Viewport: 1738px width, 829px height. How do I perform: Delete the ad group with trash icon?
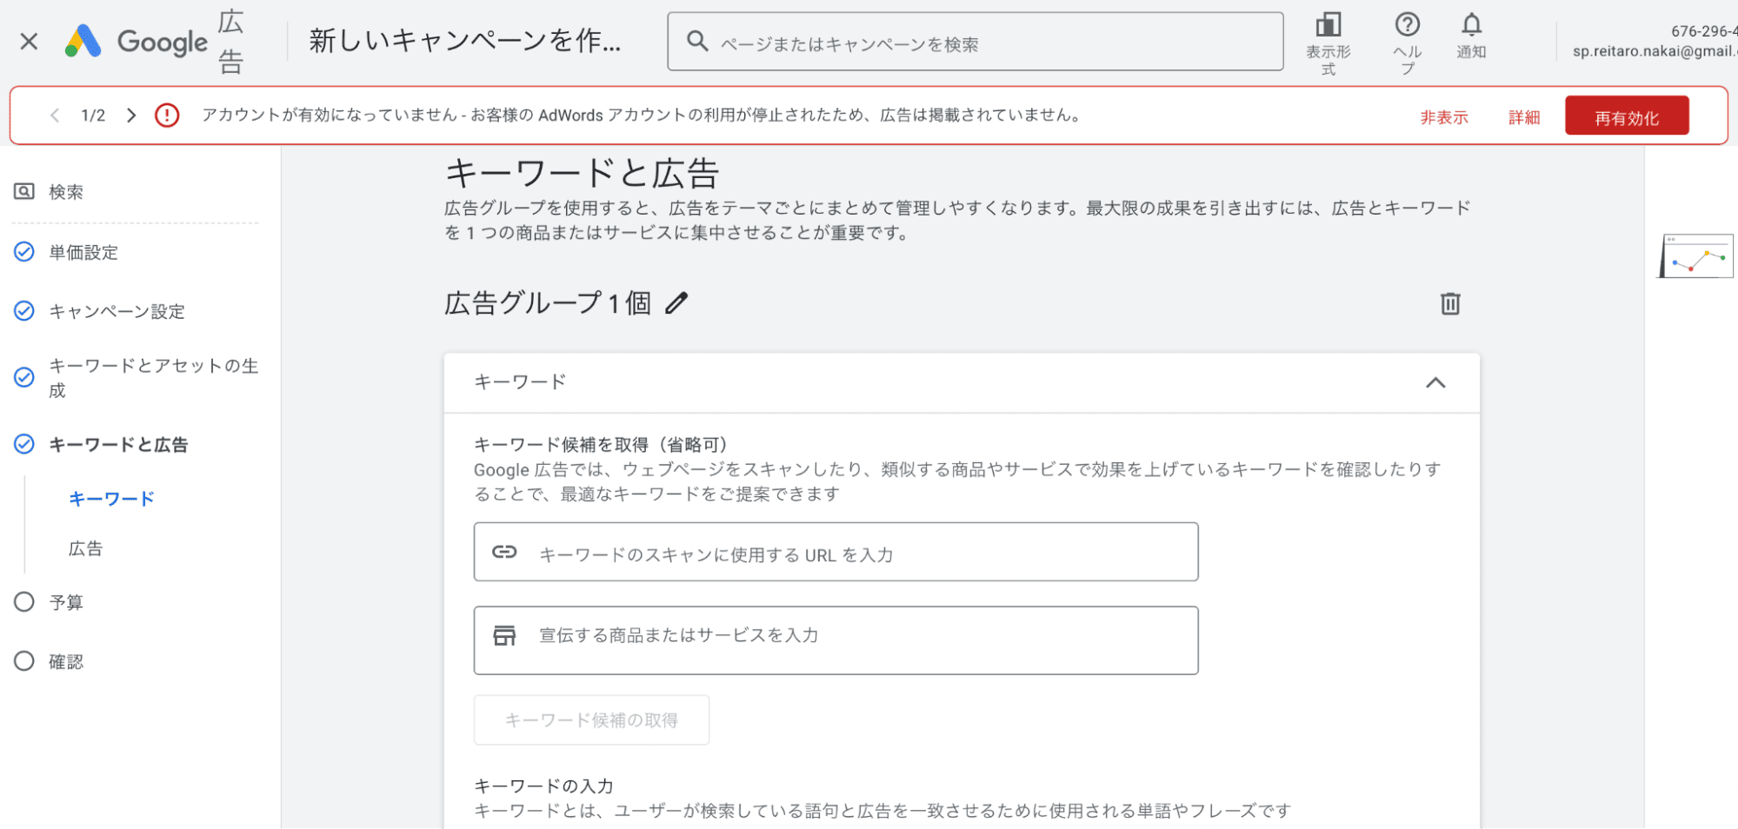point(1449,304)
